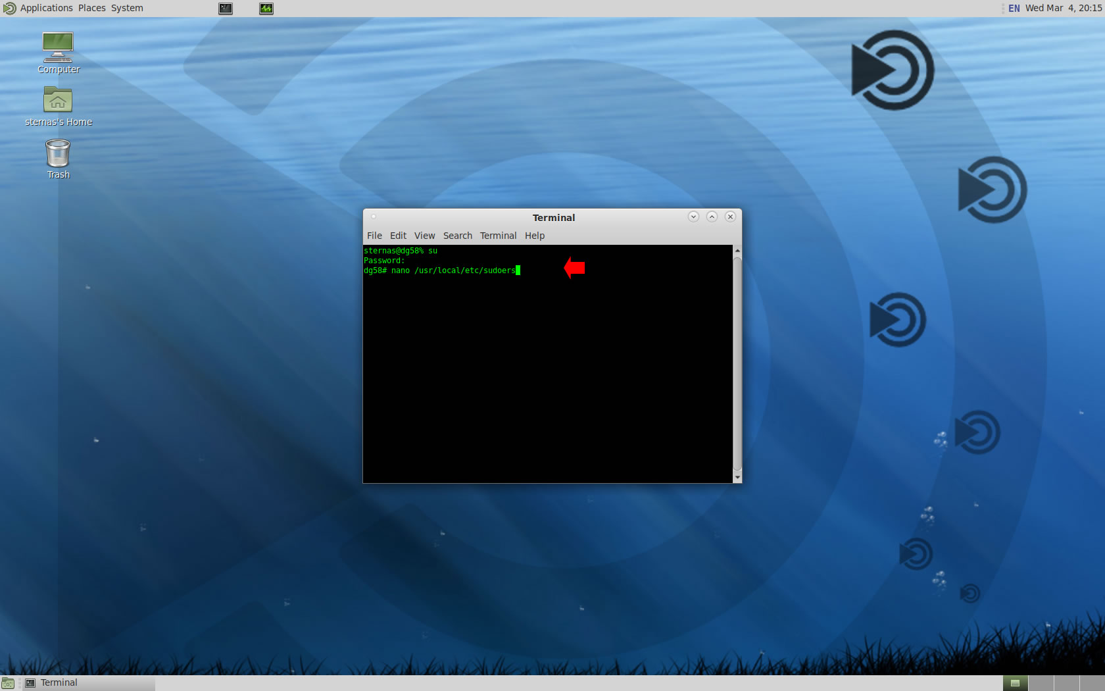Open sternas's Home folder icon
1105x691 pixels.
[x=58, y=106]
